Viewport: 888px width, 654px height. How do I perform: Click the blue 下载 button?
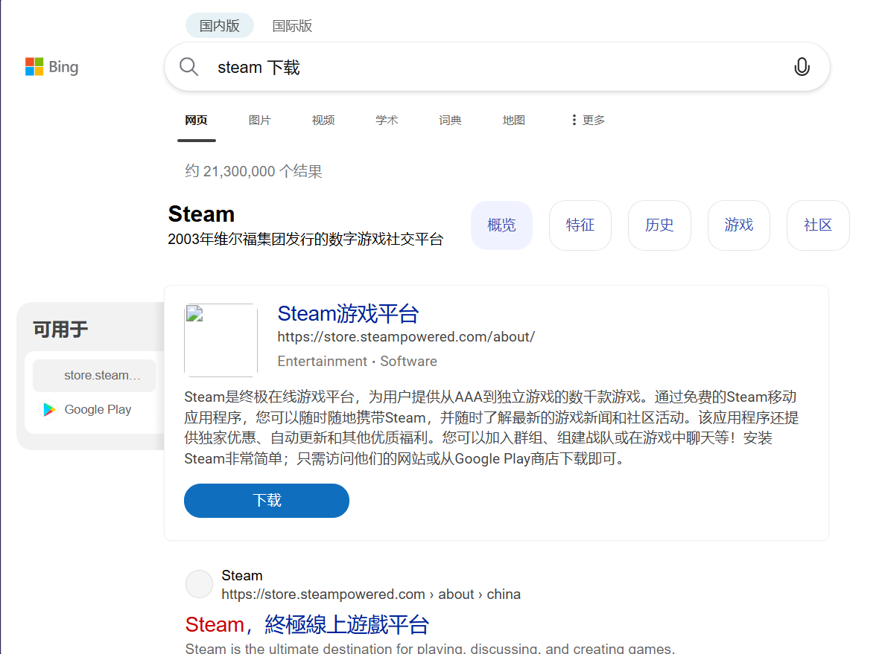pyautogui.click(x=267, y=501)
